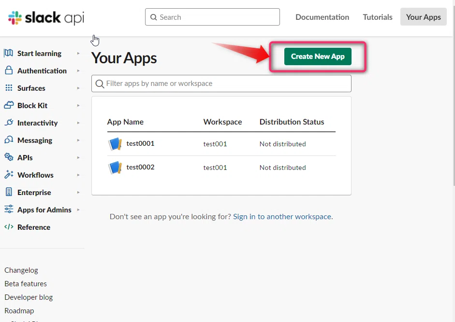Viewport: 455px width, 322px height.
Task: Click the Block Kit blocks icon
Action: pos(9,105)
